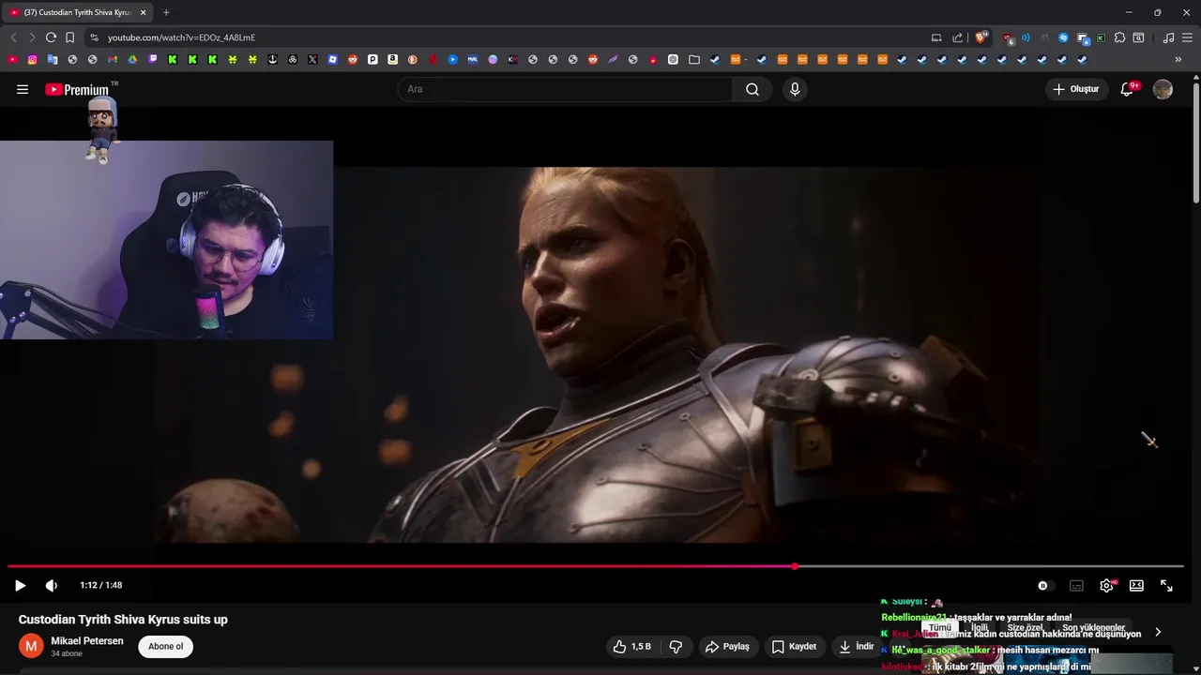Open the Google Translate bookmark
The width and height of the screenshot is (1201, 675).
click(x=52, y=59)
